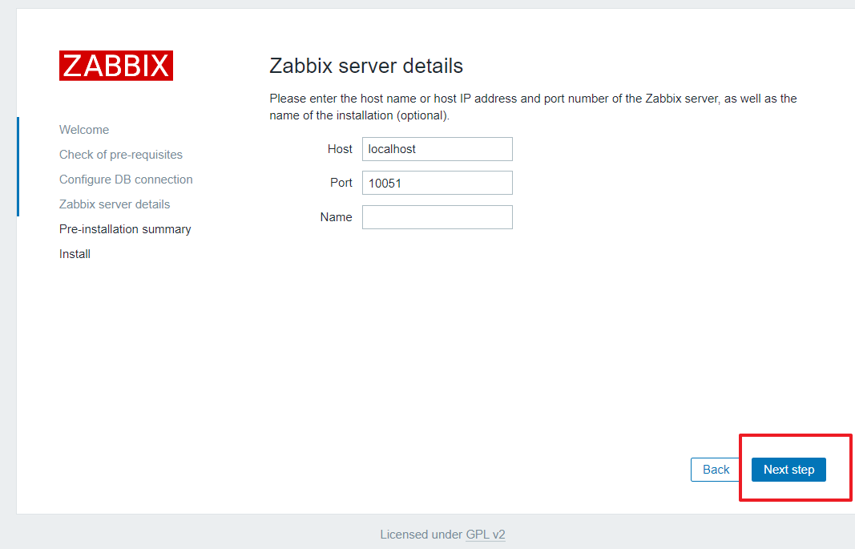Click the 'Please enter the host name' instructions
Screen dimensions: 855x549
[x=533, y=107]
